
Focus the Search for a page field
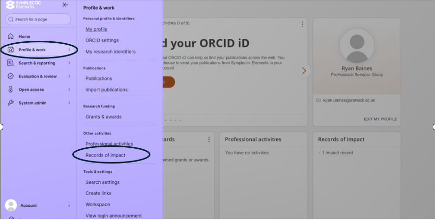coord(38,19)
